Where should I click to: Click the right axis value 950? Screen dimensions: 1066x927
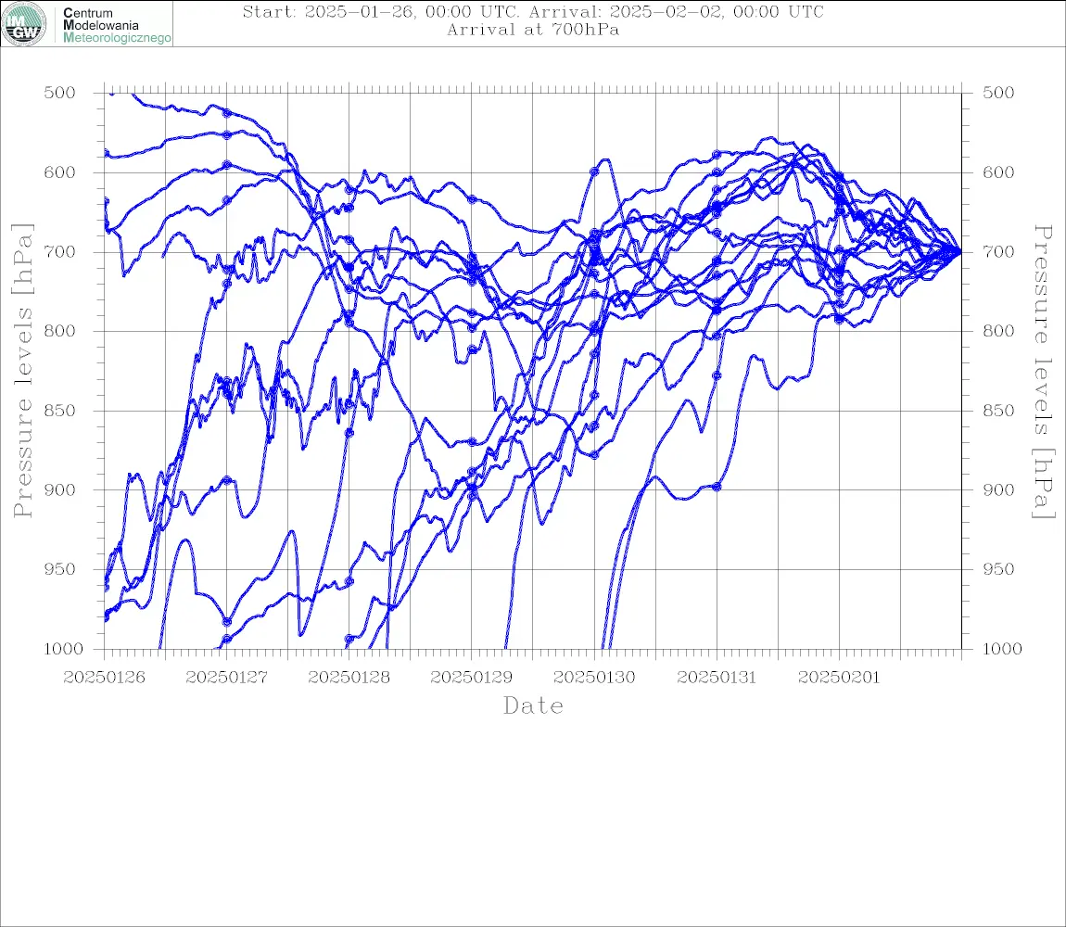998,568
